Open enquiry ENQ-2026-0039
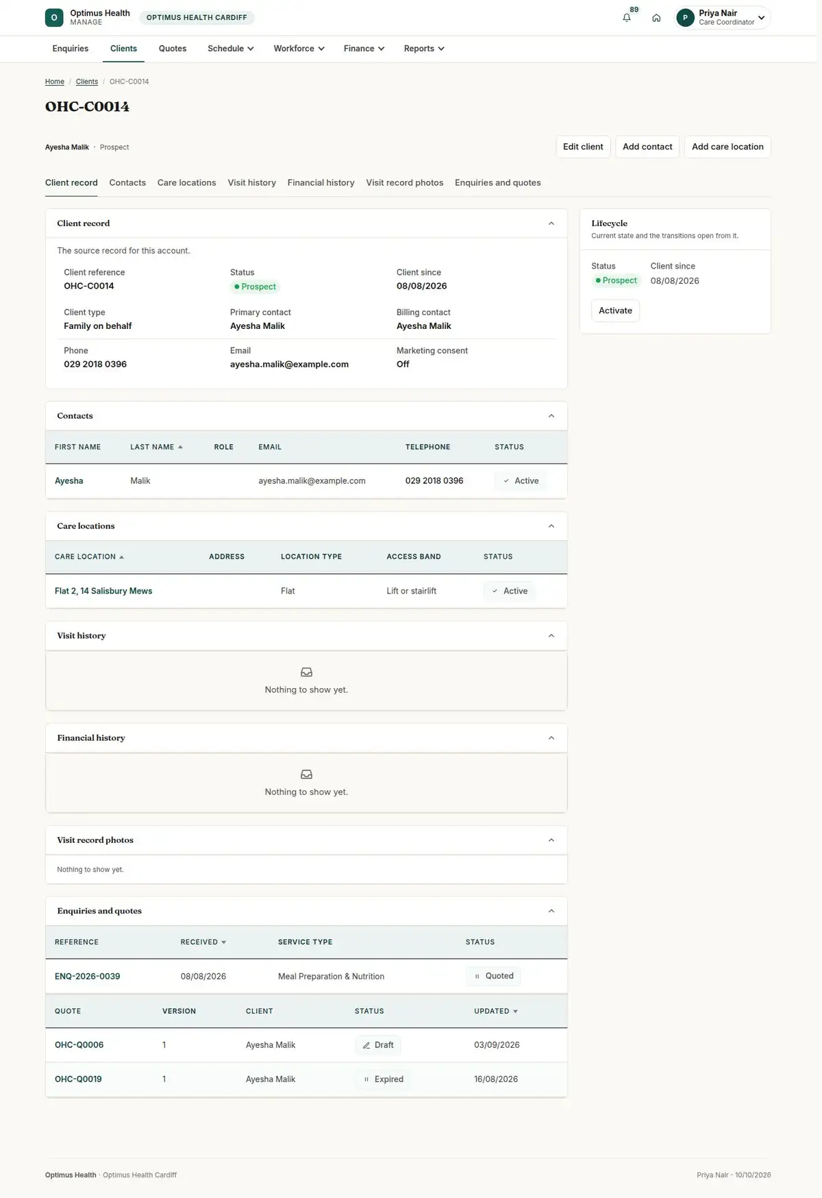Image resolution: width=822 pixels, height=1198 pixels. 88,977
